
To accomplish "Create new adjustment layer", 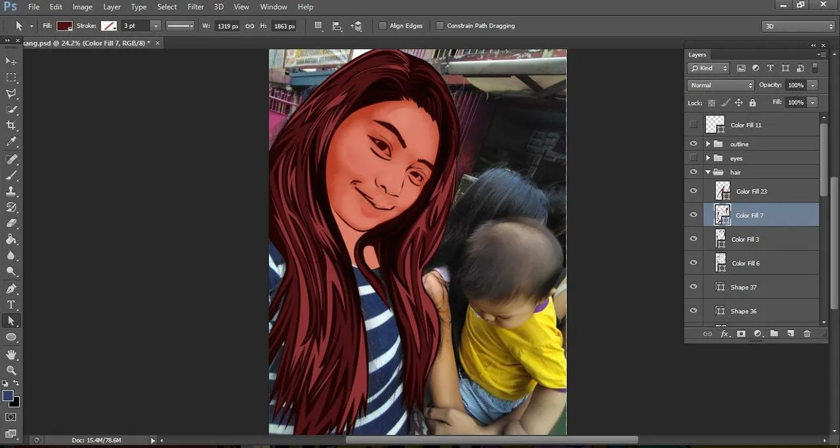I will 757,333.
